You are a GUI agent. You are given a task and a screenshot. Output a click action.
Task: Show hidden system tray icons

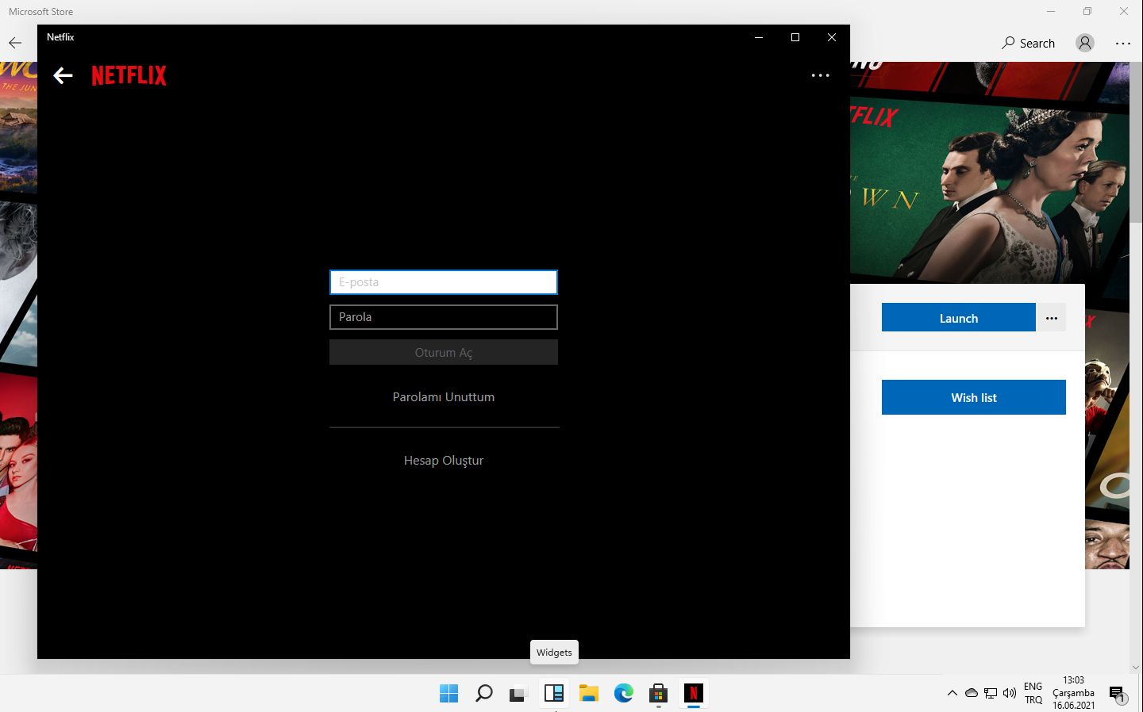(952, 693)
